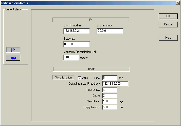181x126 pixels.
Task: Click the 'octets' unit text
Action: point(84,58)
